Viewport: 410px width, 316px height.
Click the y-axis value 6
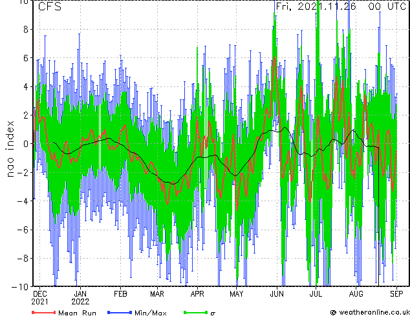(26, 58)
